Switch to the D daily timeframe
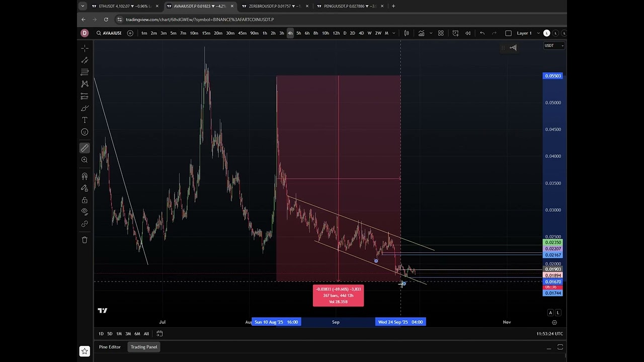The image size is (644, 362). point(345,33)
